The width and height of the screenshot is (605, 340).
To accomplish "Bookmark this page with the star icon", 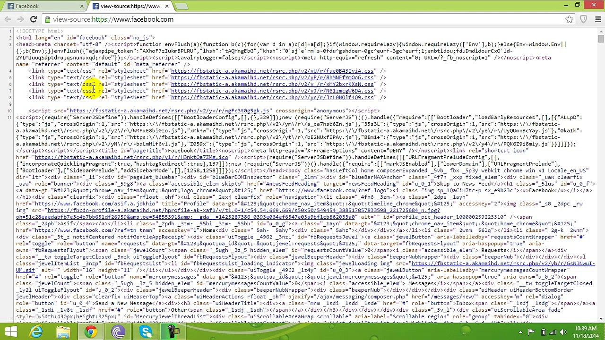I will pyautogui.click(x=570, y=19).
